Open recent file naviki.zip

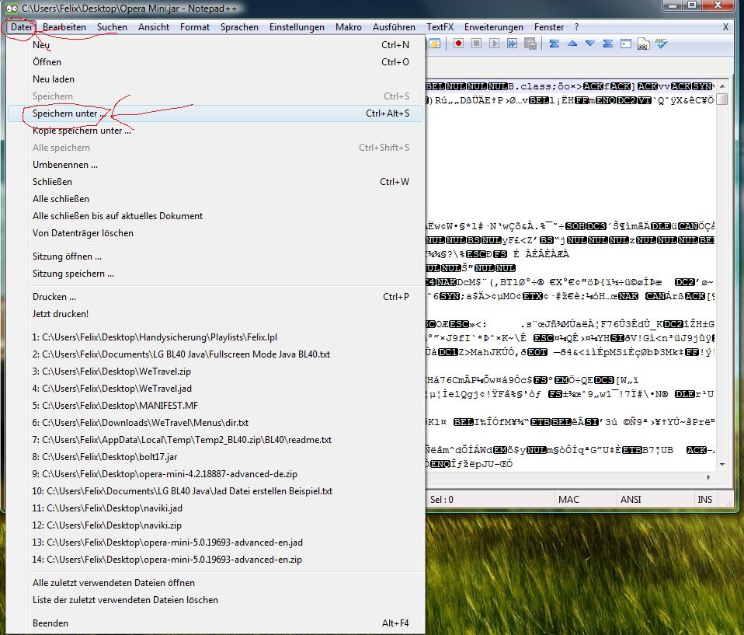[x=216, y=525]
